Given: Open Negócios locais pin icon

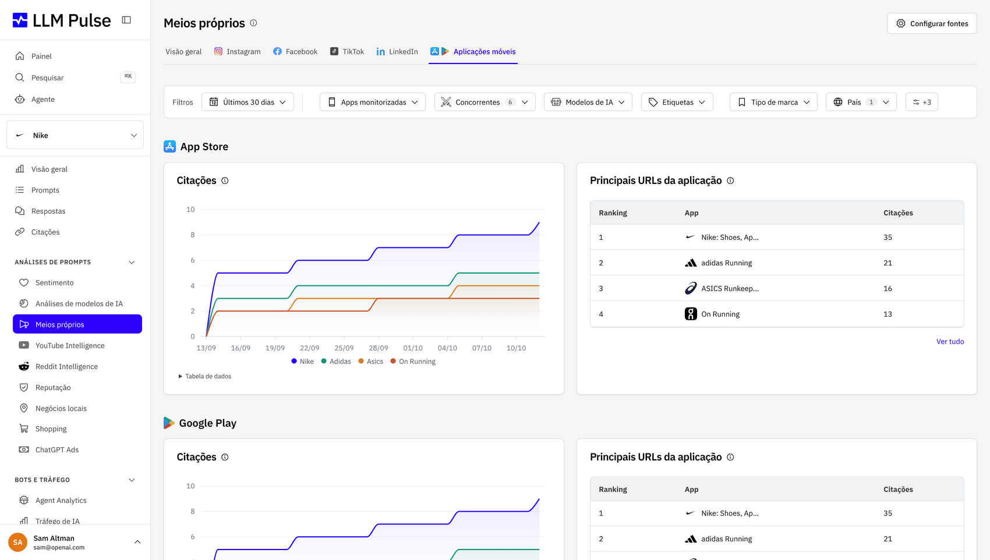Looking at the screenshot, I should click(x=24, y=408).
